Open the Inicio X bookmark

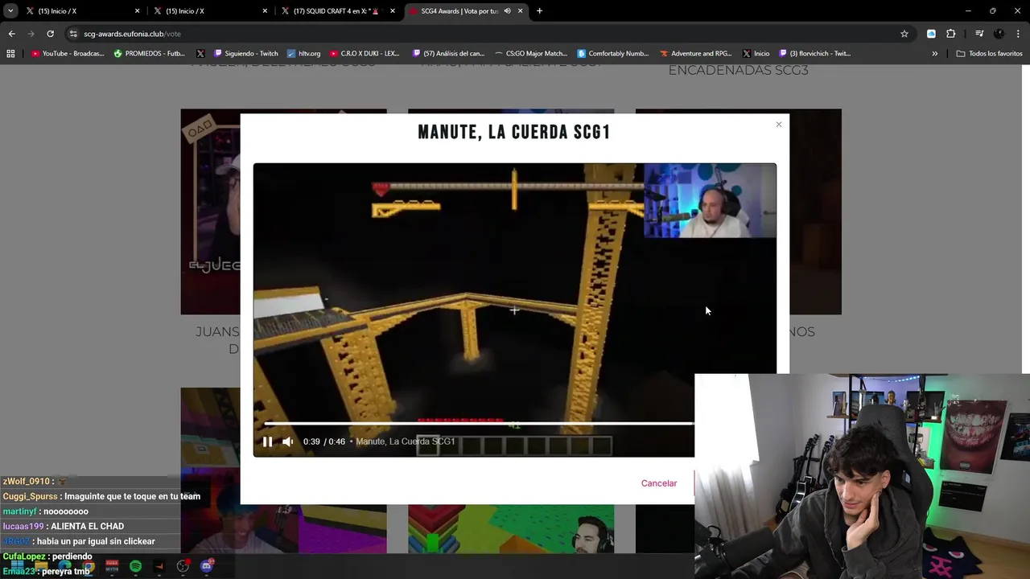pyautogui.click(x=756, y=54)
